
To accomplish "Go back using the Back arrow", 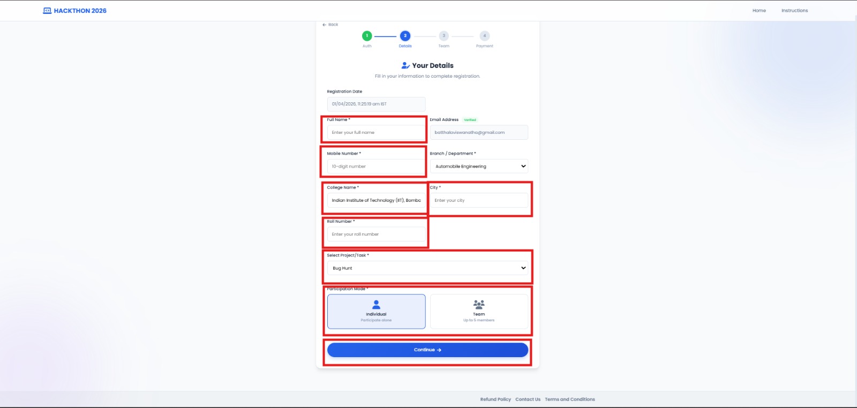I will point(330,25).
